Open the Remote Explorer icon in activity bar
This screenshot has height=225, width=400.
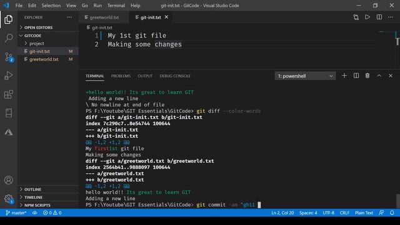(x=8, y=113)
